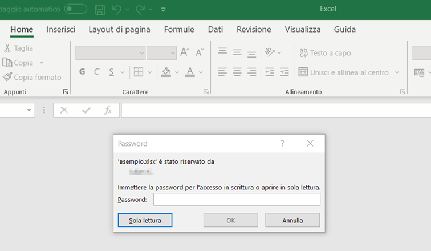The width and height of the screenshot is (431, 251).
Task: Open the Allineamento group dialog launcher
Action: point(402,91)
